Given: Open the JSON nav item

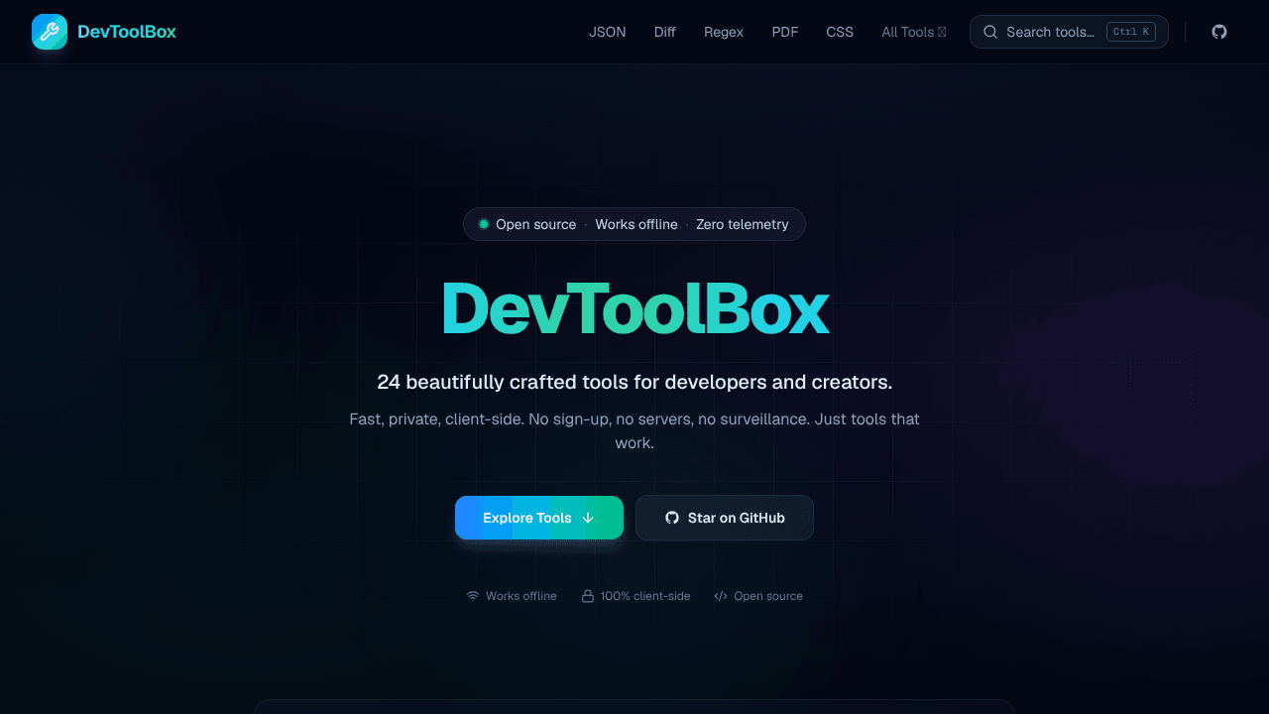Looking at the screenshot, I should (608, 32).
